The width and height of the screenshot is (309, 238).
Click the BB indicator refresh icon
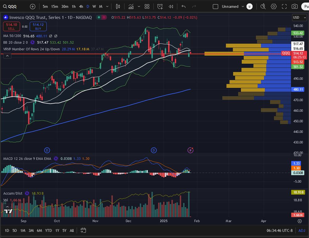point(32,42)
